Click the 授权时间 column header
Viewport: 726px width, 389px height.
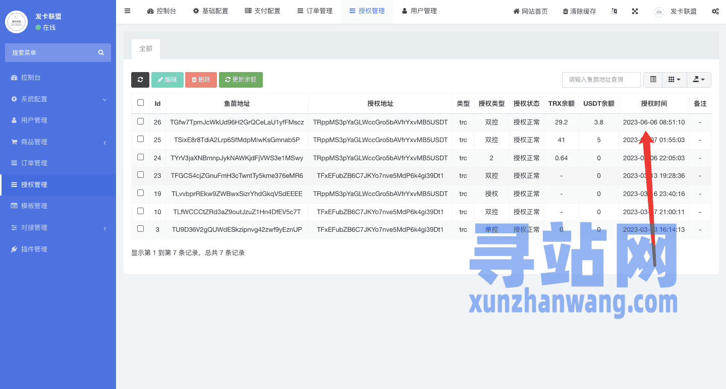[654, 103]
